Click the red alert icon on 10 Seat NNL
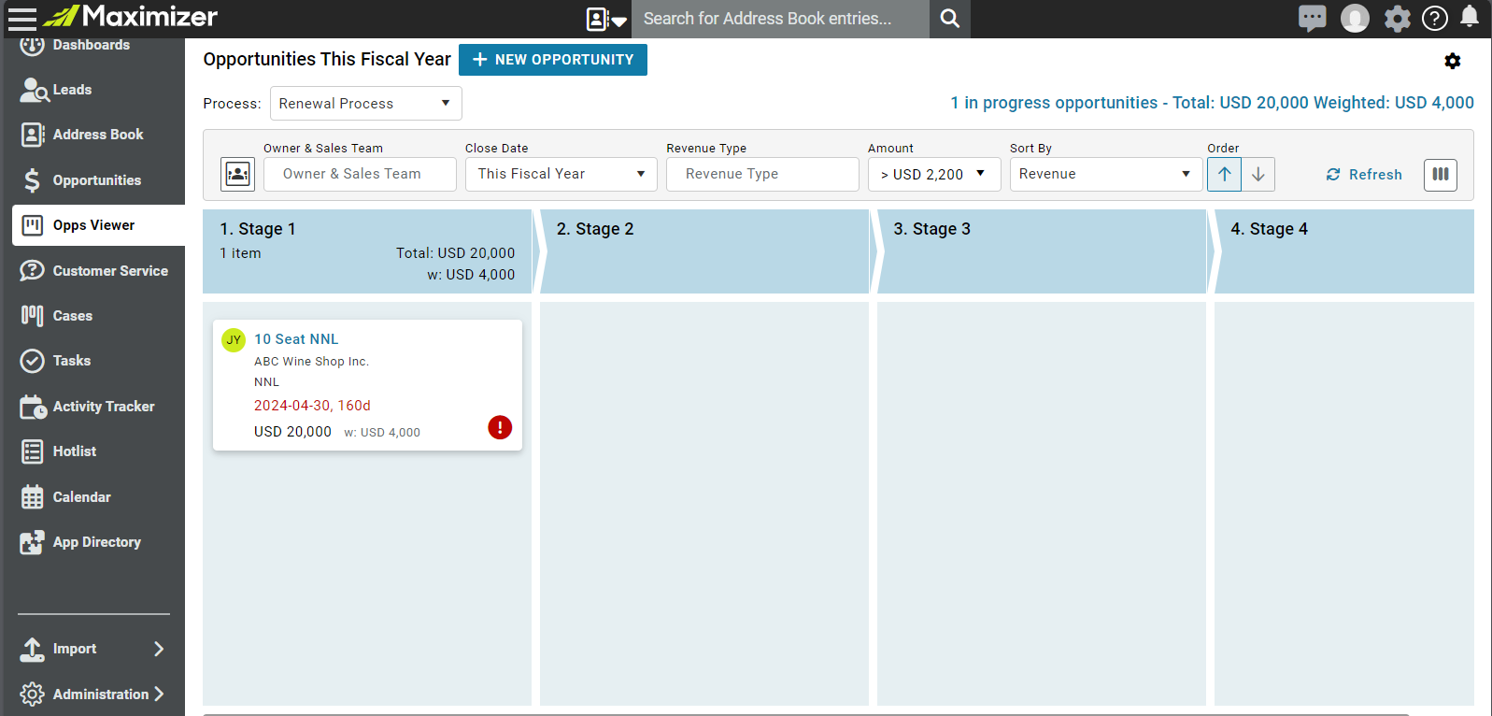Screen dimensions: 1492x716 click(500, 427)
